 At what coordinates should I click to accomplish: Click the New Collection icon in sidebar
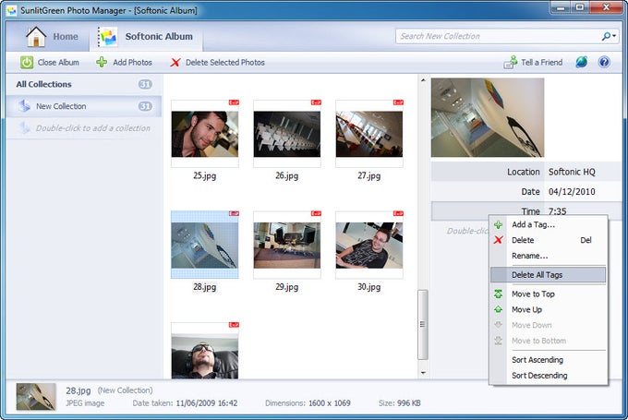coord(24,106)
